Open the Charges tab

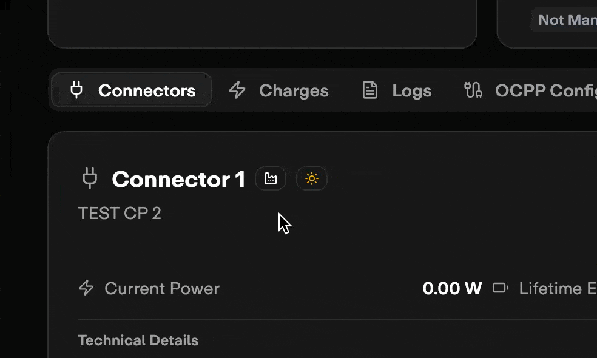[x=294, y=91]
